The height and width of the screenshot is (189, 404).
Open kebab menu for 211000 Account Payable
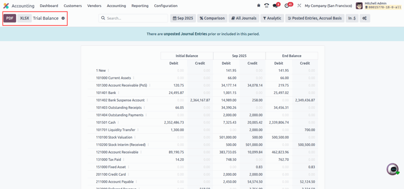(136, 182)
